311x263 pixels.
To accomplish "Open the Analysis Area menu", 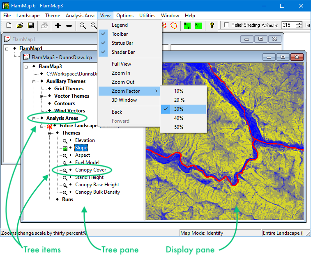I will (80, 16).
